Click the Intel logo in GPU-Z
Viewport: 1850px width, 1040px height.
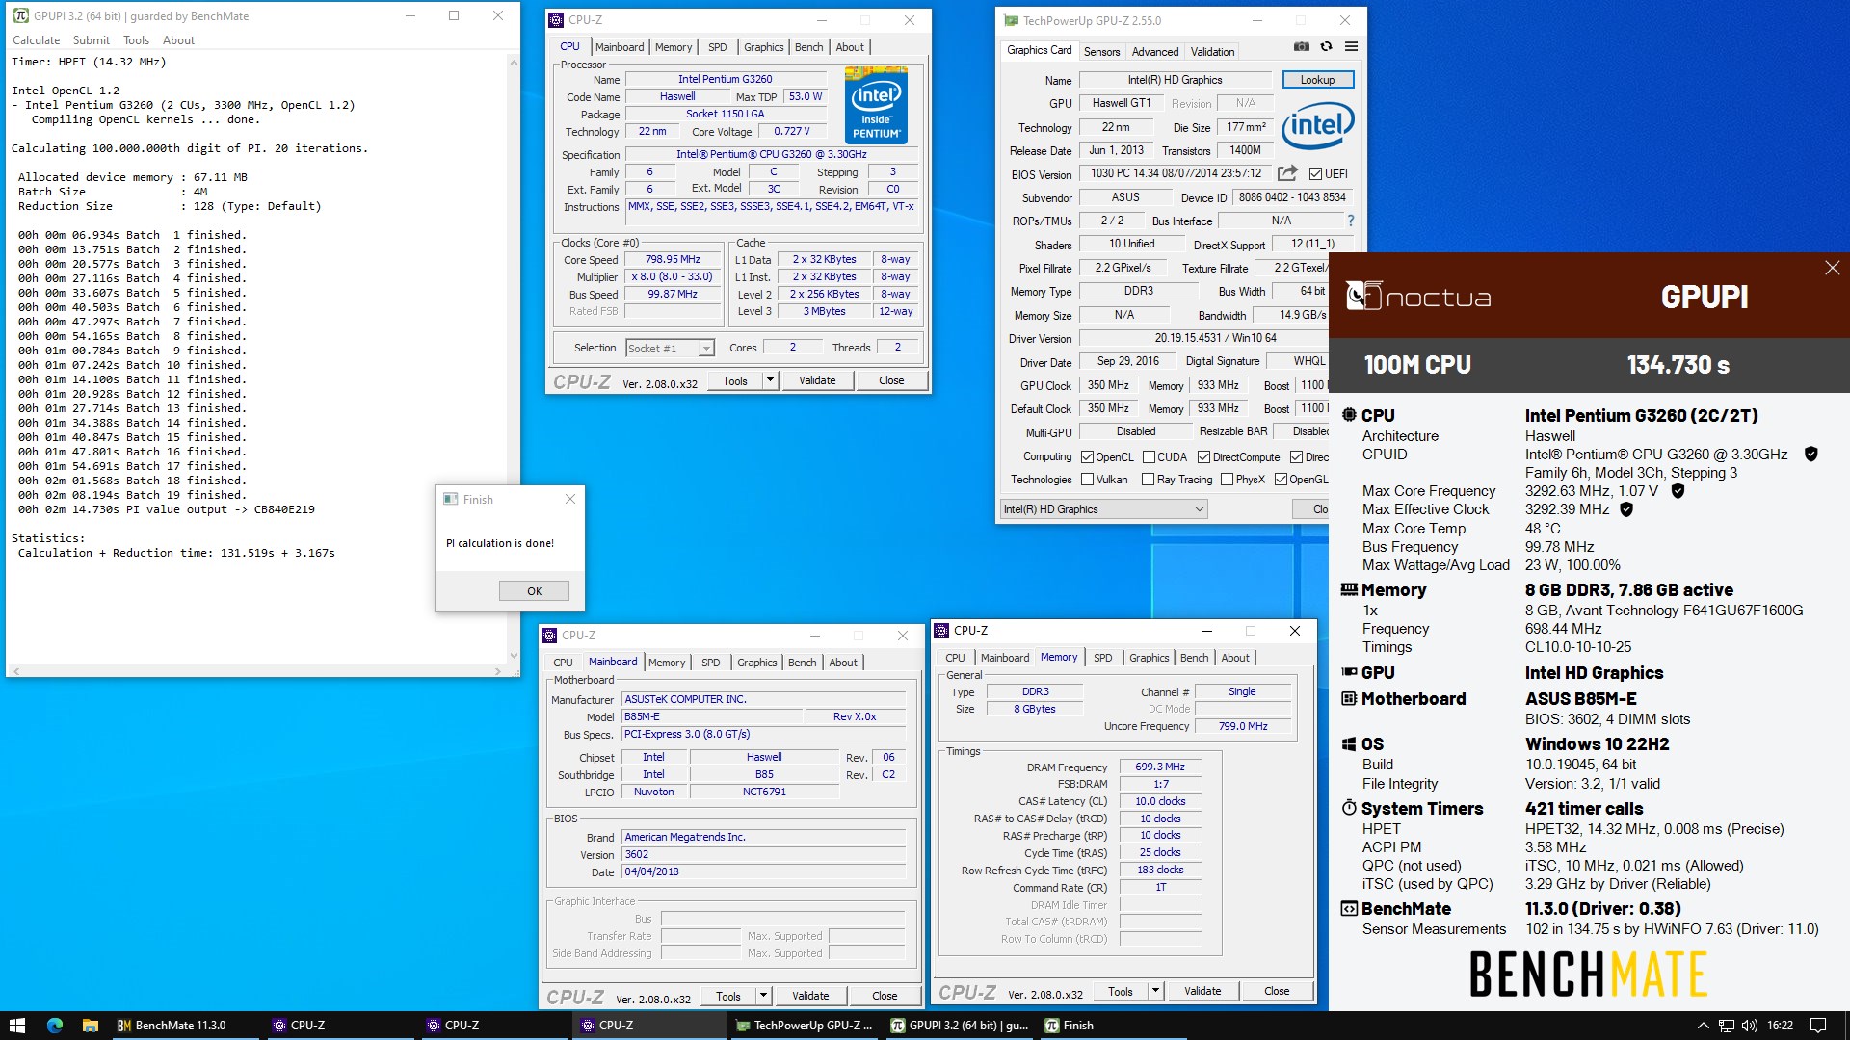pos(1317,125)
